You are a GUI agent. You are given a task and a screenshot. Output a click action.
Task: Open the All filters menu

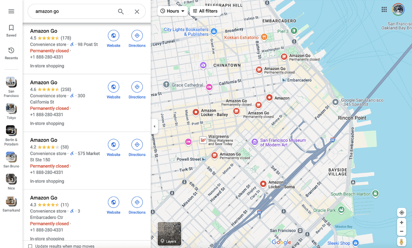[205, 11]
